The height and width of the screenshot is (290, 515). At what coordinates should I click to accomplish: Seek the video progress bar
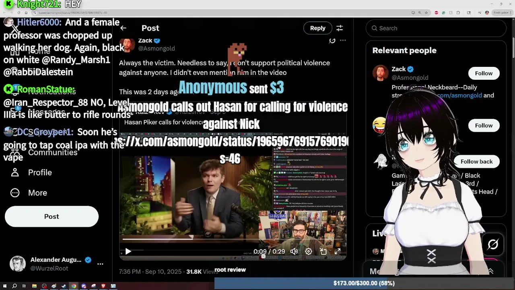coord(233,239)
